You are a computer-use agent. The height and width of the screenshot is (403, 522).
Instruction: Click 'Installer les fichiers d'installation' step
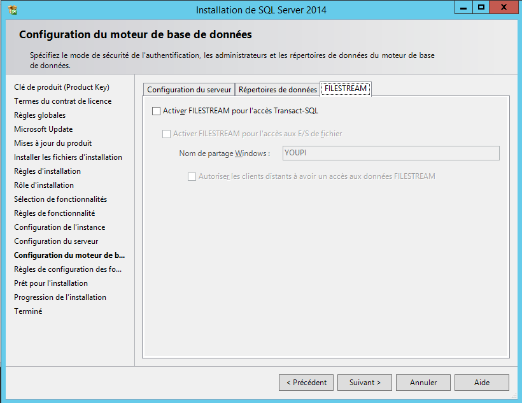tap(68, 157)
